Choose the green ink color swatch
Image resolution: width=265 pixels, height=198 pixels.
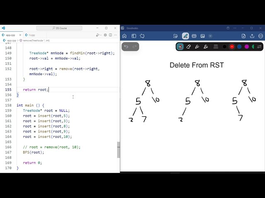click(x=253, y=47)
